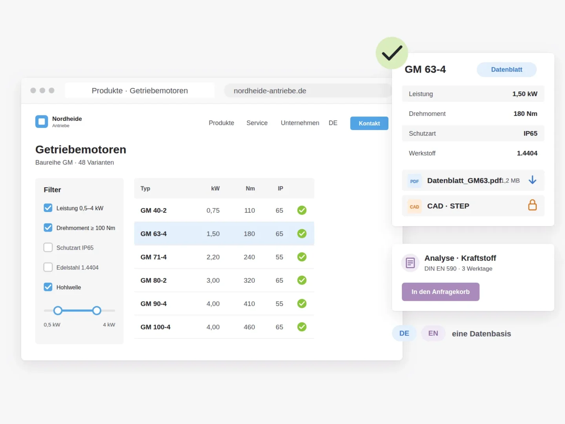565x424 pixels.
Task: Click the orange CAD file icon
Action: coord(414,207)
